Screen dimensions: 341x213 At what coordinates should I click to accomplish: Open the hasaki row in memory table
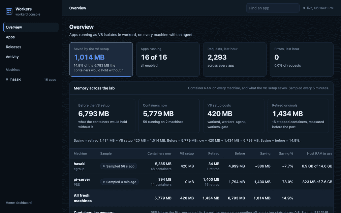pos(201,166)
